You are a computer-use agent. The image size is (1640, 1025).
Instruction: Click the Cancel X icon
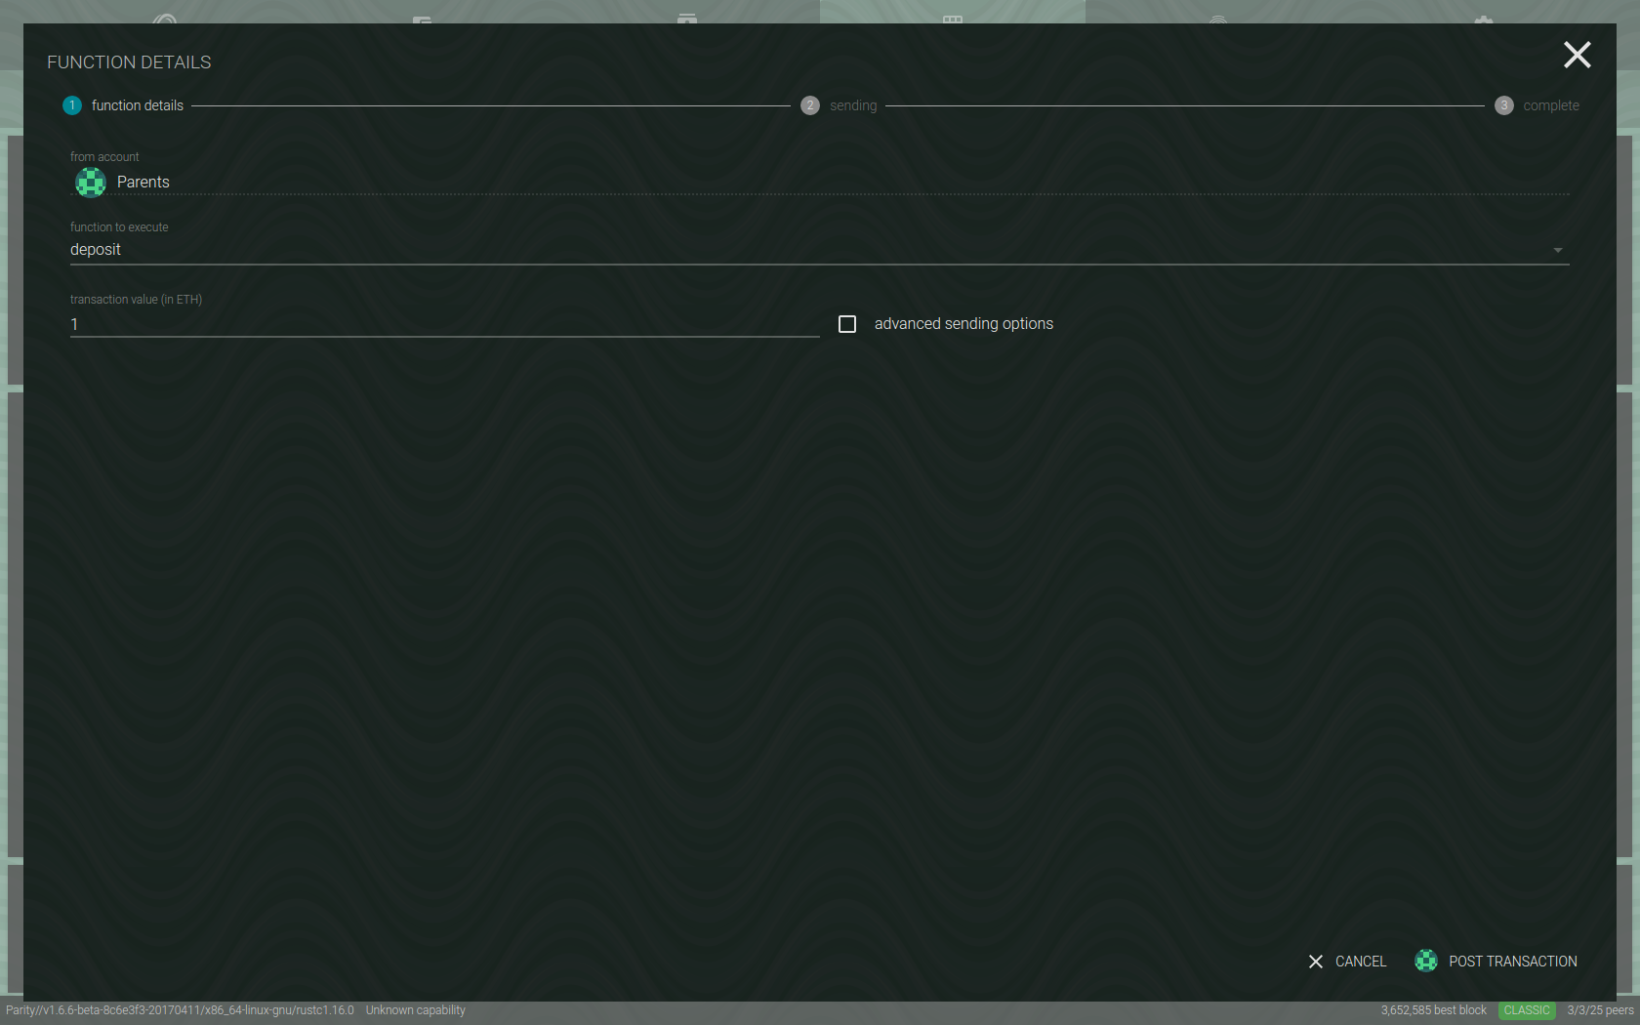click(x=1316, y=962)
